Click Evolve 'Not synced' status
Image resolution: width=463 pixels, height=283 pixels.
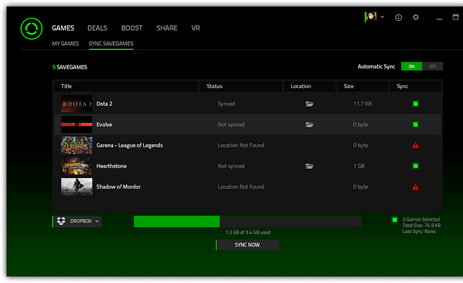tap(231, 125)
